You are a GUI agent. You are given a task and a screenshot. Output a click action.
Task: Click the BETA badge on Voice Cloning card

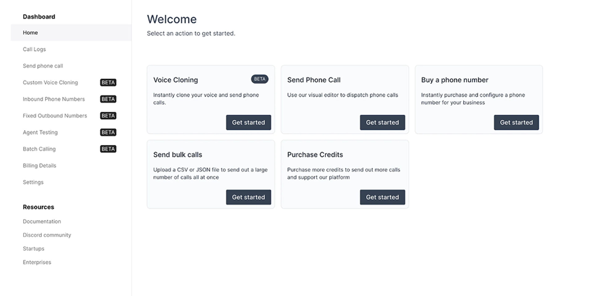pyautogui.click(x=259, y=79)
